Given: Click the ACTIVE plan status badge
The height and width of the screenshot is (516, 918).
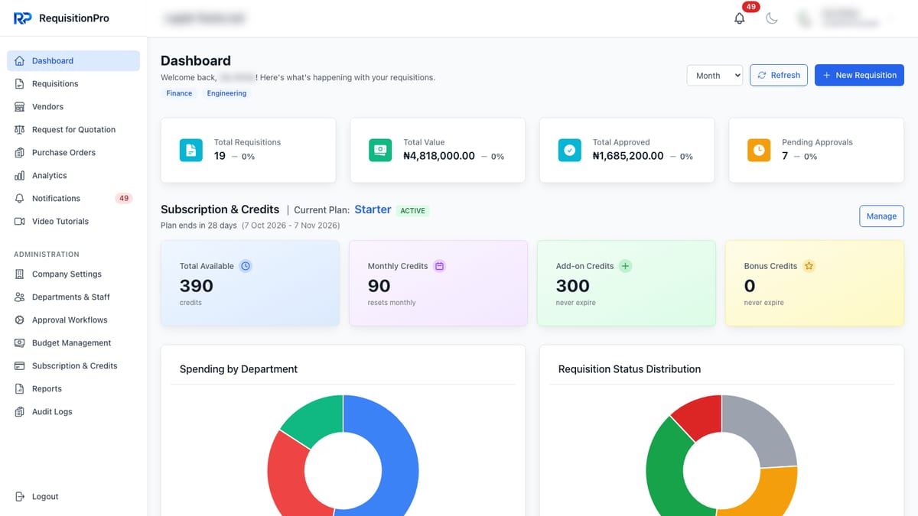Looking at the screenshot, I should coord(413,211).
